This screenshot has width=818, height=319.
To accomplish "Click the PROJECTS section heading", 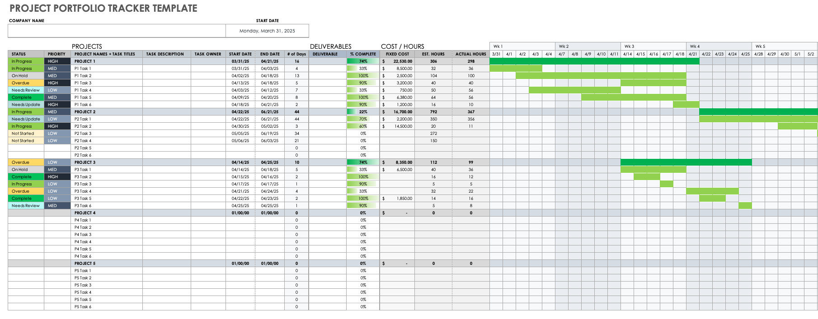I will (x=87, y=46).
